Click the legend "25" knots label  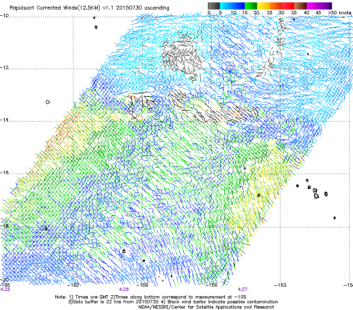270,12
